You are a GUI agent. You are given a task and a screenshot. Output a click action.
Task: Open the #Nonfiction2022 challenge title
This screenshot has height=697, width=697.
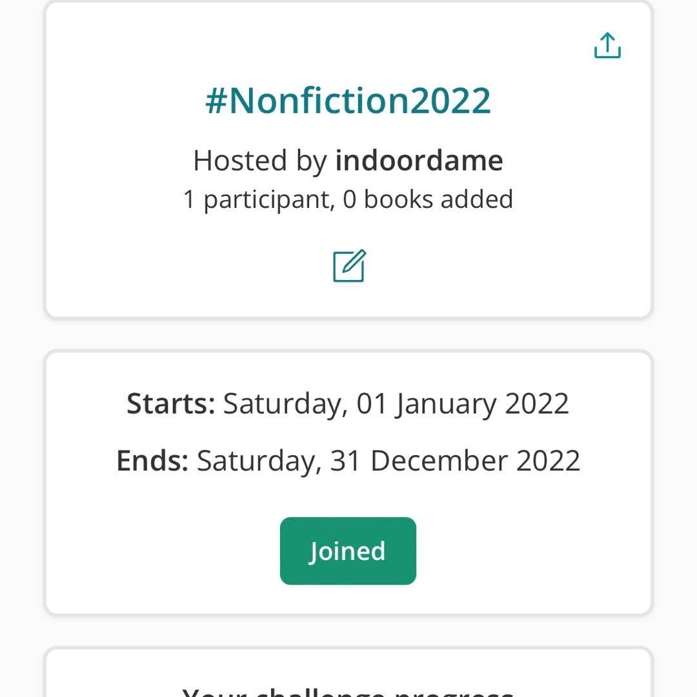[x=348, y=101]
